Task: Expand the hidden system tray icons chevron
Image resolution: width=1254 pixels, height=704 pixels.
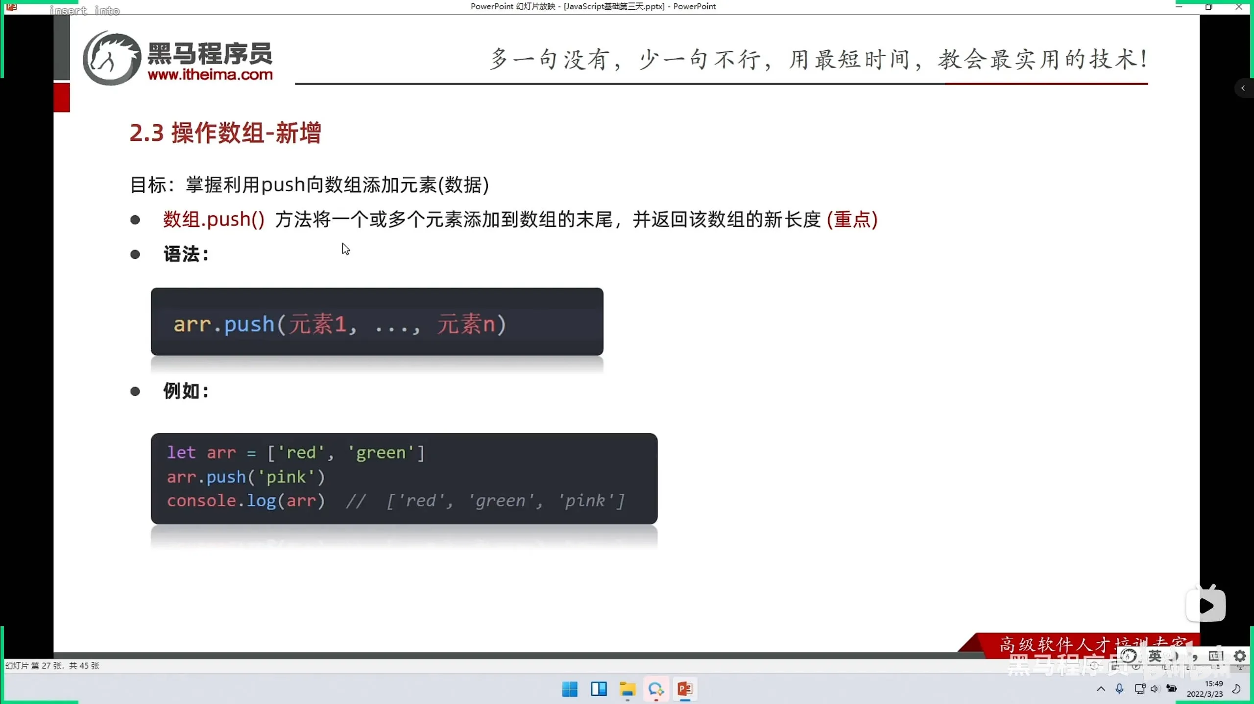Action: [1101, 689]
